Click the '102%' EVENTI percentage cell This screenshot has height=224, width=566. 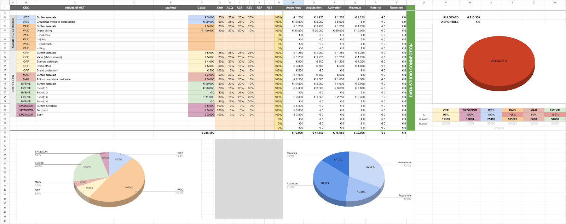555,115
